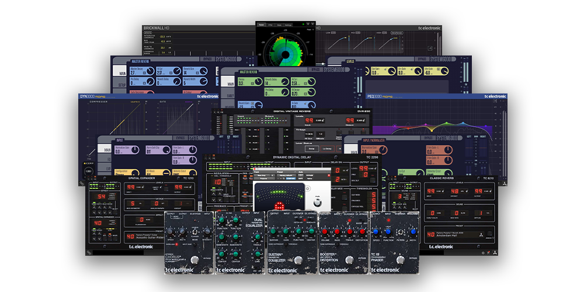Click the red Volume knob on Booster
Image resolution: width=584 pixels, height=292 pixels.
(x=324, y=231)
